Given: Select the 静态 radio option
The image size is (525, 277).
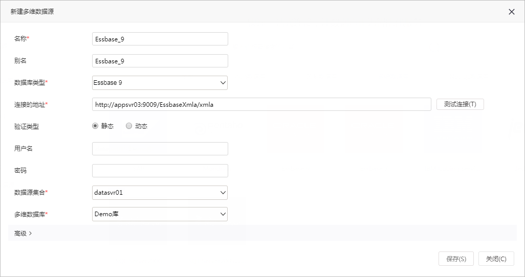Looking at the screenshot, I should (x=95, y=126).
